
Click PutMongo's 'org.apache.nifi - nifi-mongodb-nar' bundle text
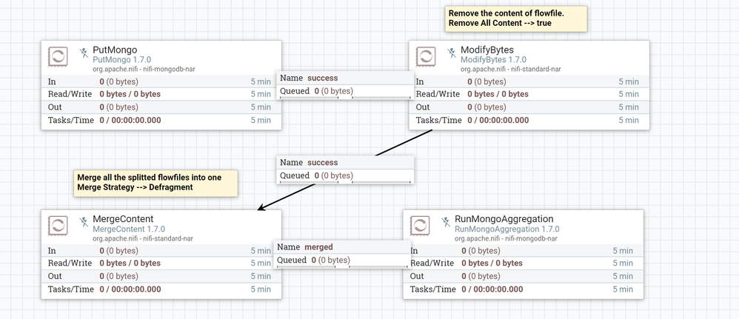[x=144, y=69]
